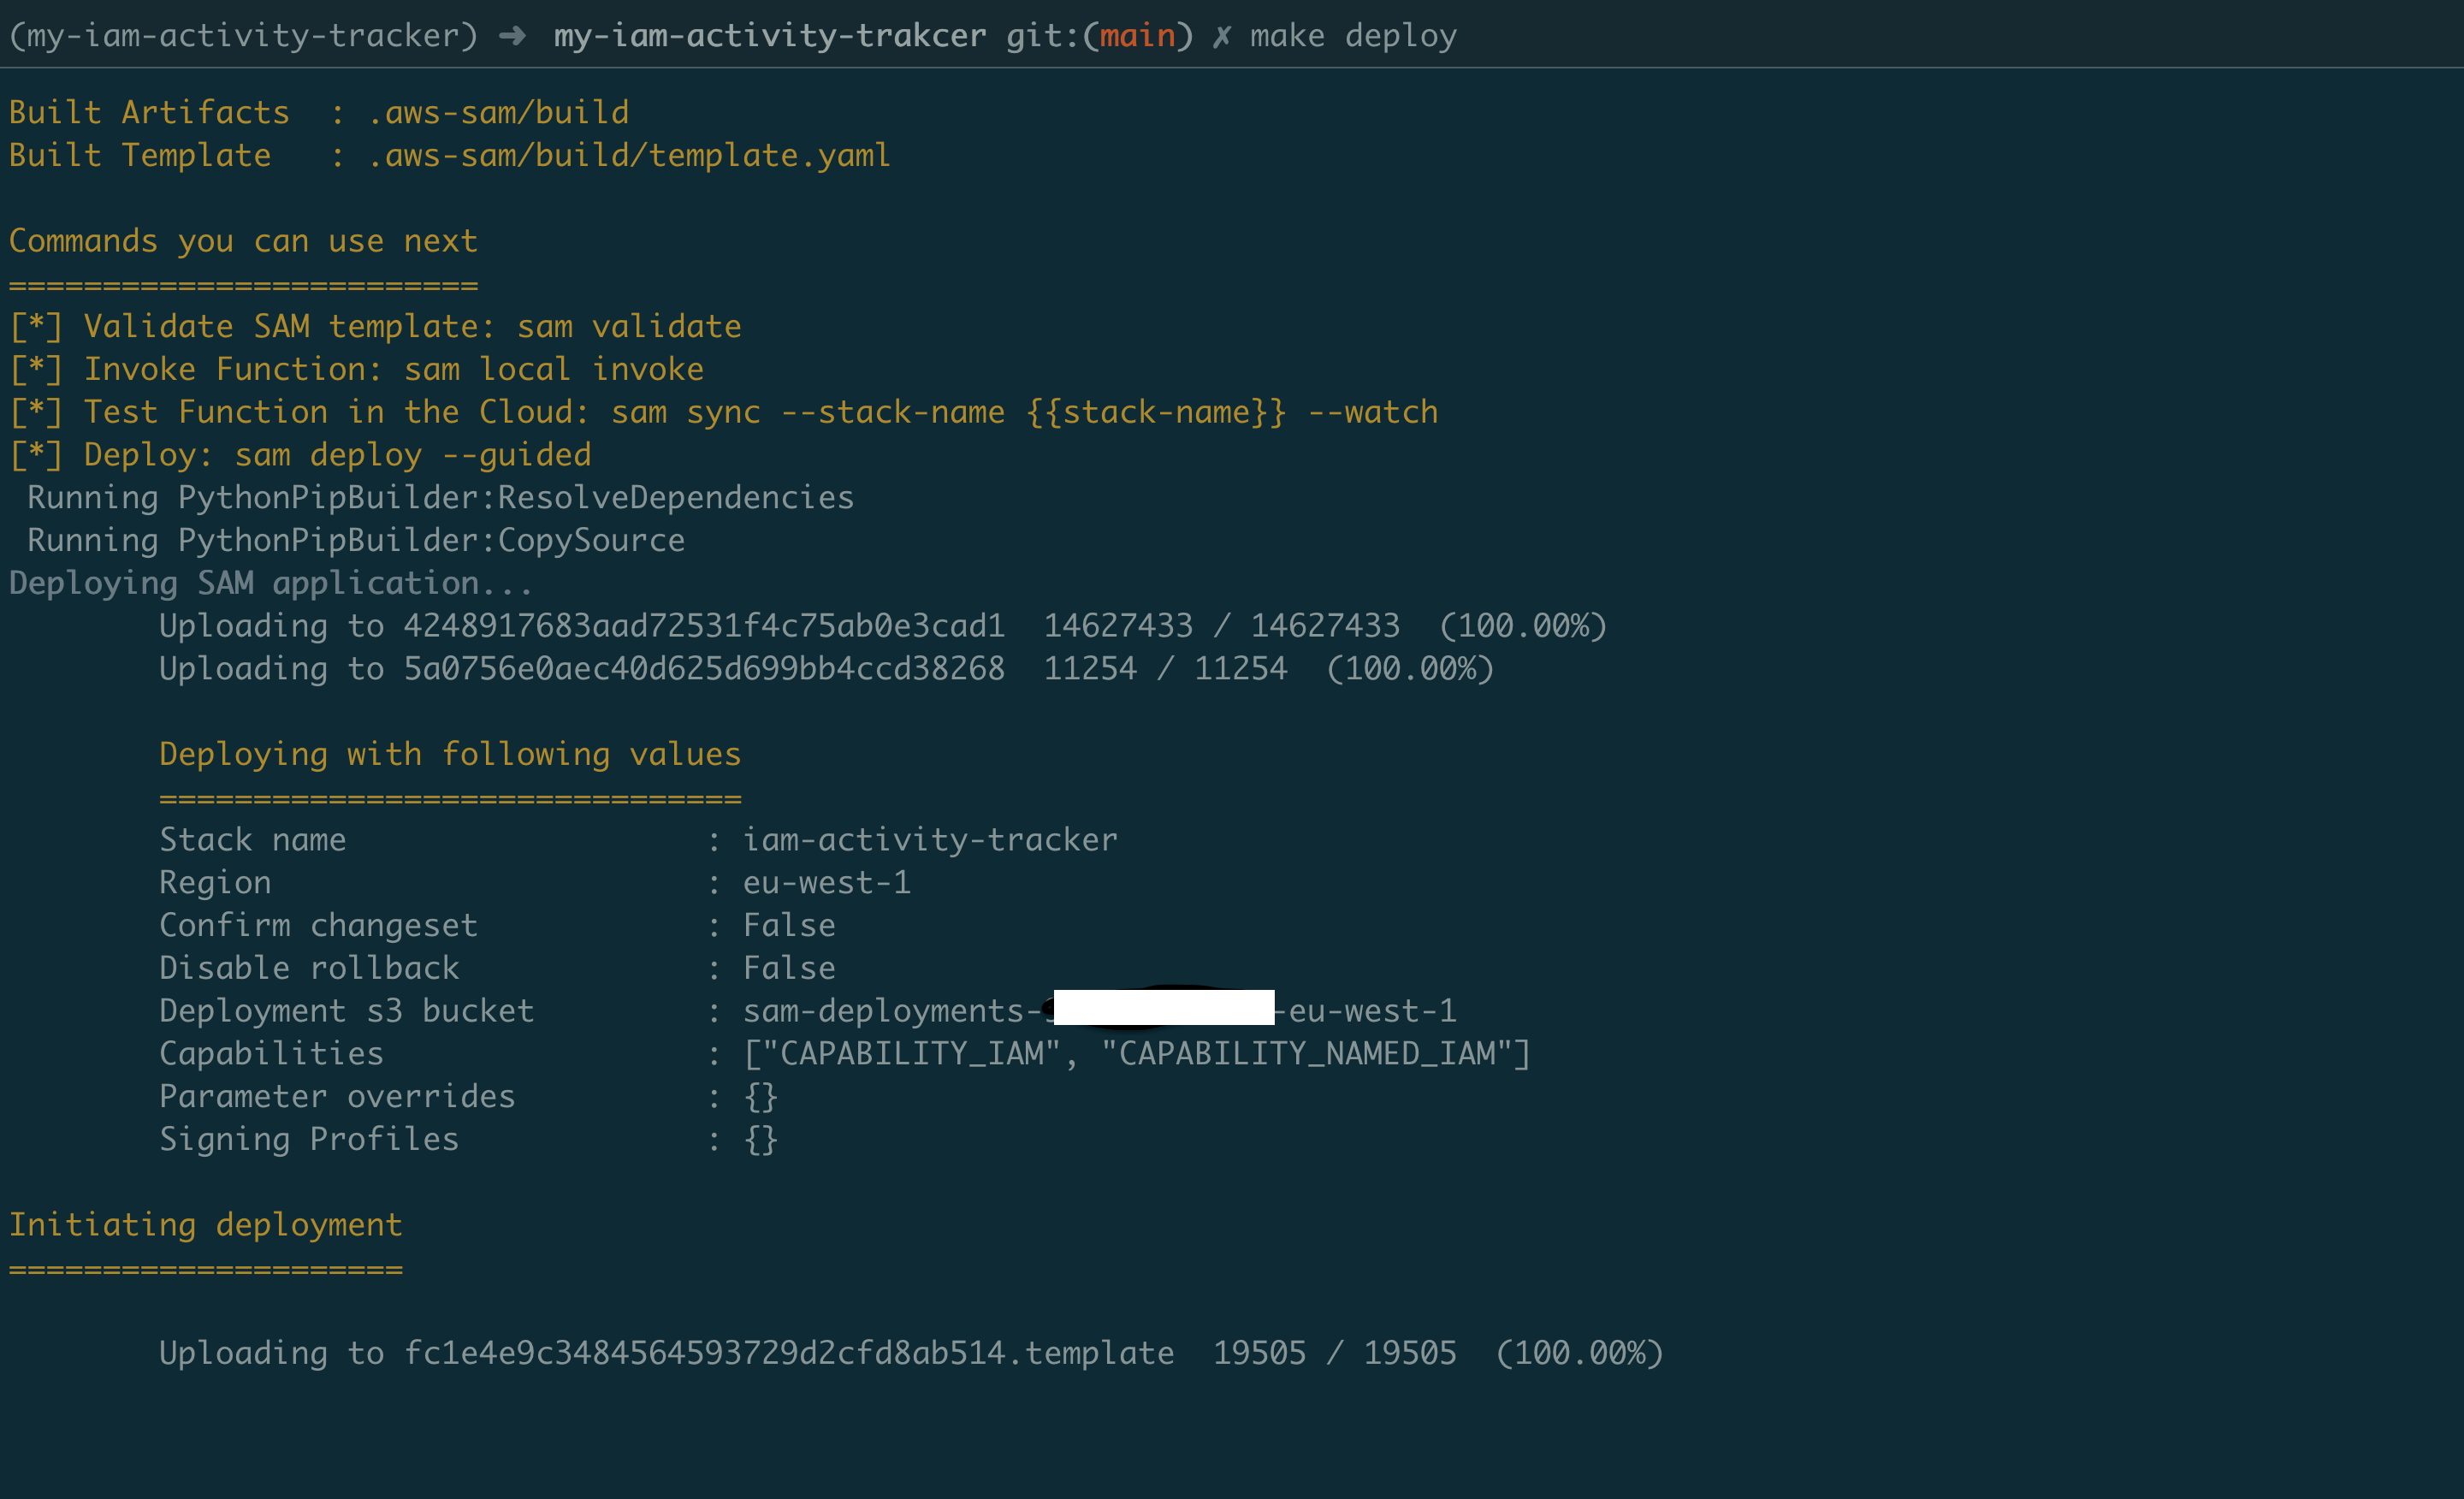
Task: Click the 'sam local invoke' line
Action: point(356,369)
